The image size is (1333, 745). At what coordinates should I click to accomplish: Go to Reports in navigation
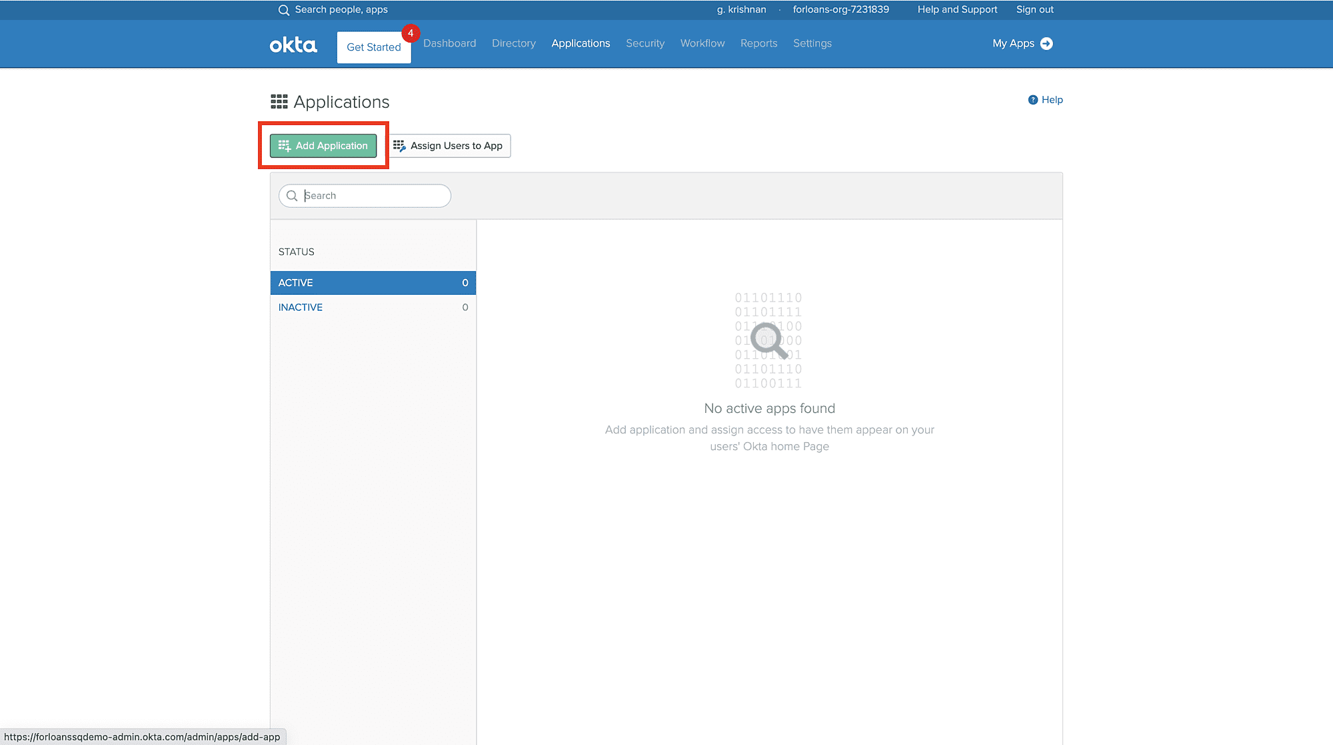(x=758, y=43)
